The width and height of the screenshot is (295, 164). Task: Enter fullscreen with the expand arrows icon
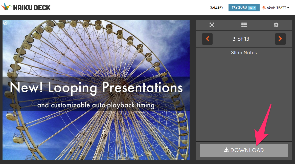point(212,25)
